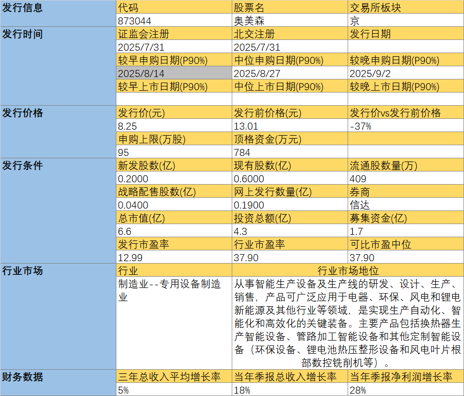Select the 发行市盈率 header

pyautogui.click(x=174, y=243)
